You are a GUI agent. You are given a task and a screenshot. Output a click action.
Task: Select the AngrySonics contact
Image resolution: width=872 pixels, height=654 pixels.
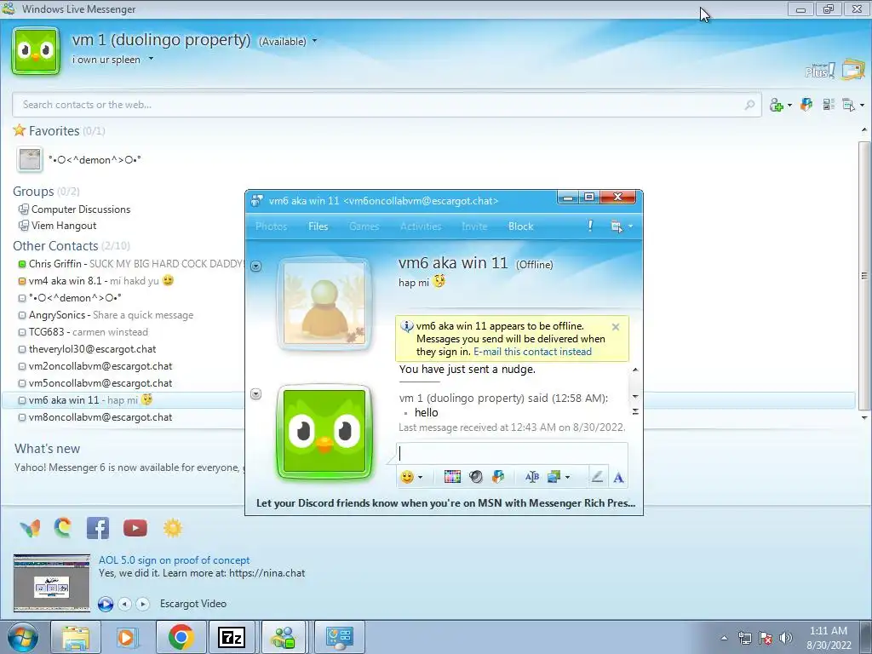106,315
